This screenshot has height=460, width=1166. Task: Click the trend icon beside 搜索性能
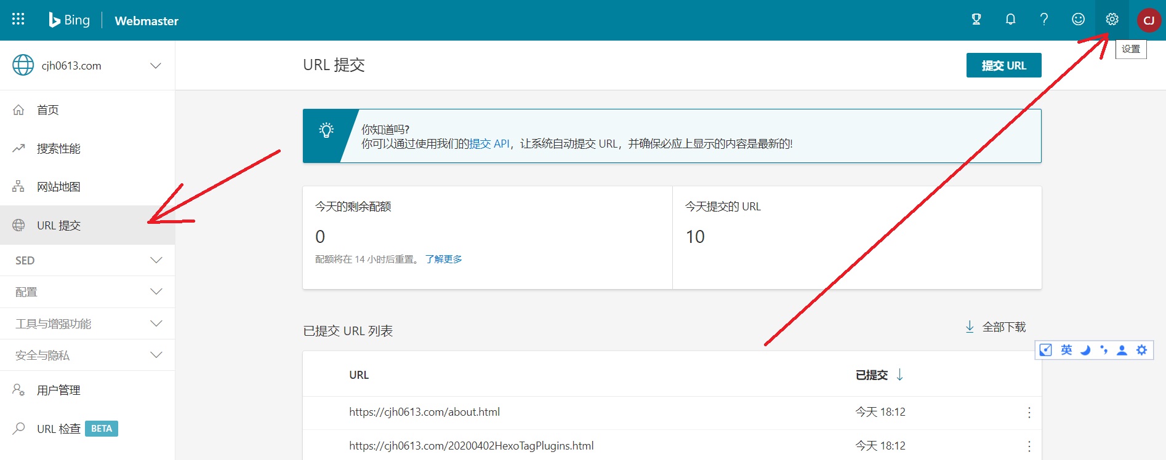pyautogui.click(x=18, y=148)
